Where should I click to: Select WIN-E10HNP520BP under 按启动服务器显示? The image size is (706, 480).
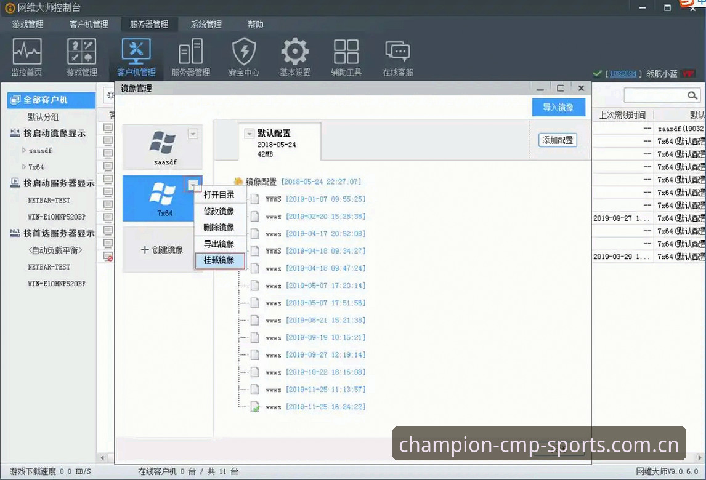[x=56, y=217]
